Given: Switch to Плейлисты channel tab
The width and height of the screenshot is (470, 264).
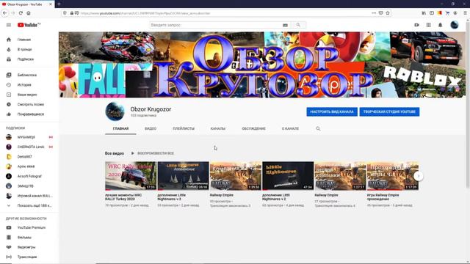Looking at the screenshot, I should pyautogui.click(x=184, y=129).
